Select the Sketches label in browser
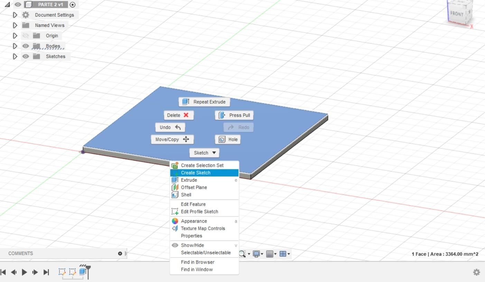Viewport: 485px width, 282px height. point(55,56)
